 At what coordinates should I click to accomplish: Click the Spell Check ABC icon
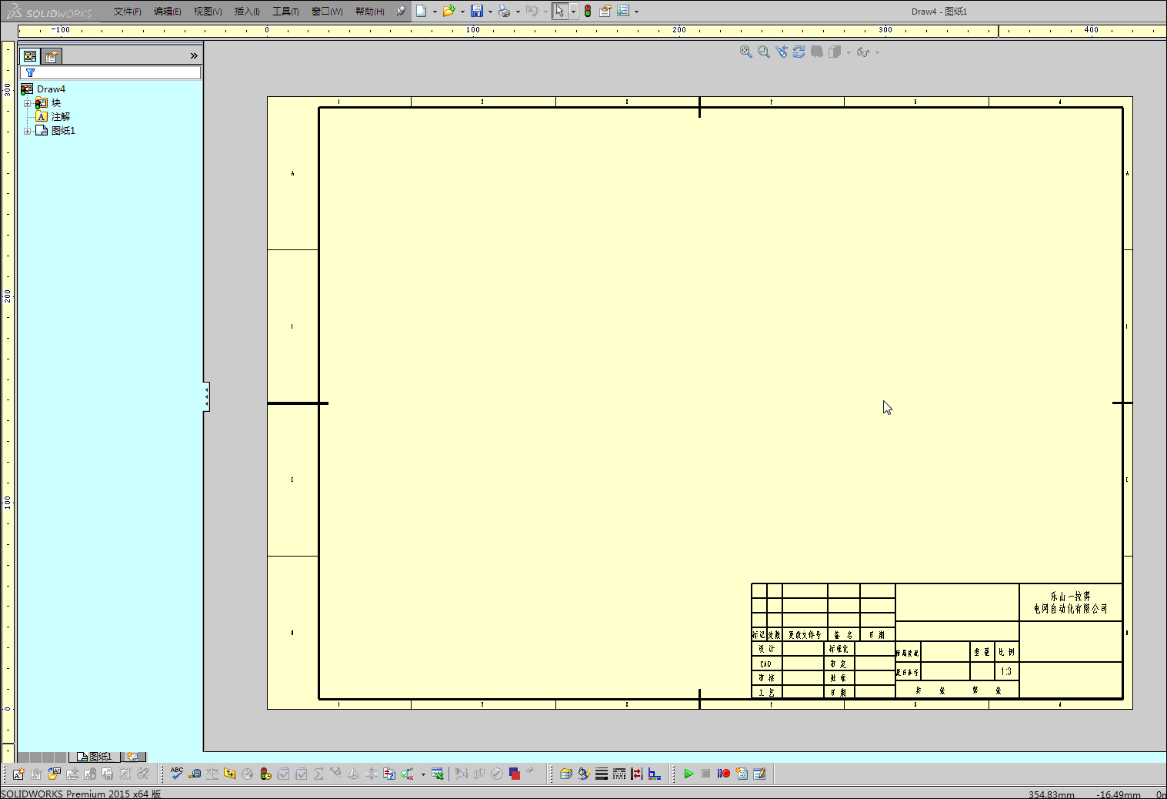[177, 774]
